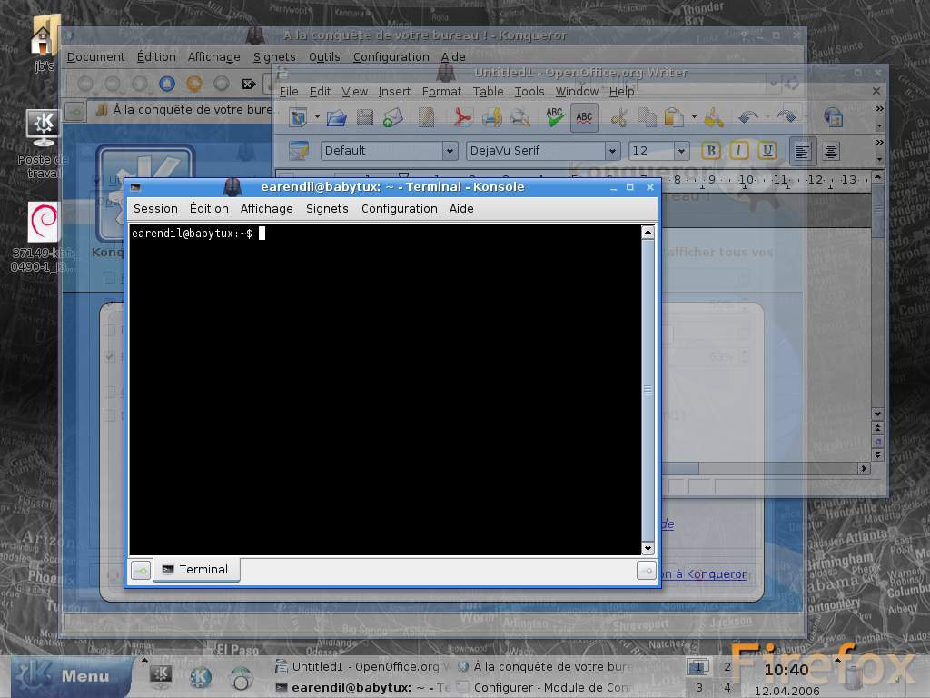
Task: Open File menu in Writer
Action: [289, 92]
